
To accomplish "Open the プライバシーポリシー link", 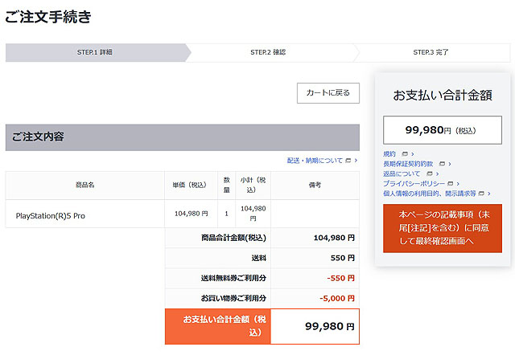I will (x=411, y=184).
